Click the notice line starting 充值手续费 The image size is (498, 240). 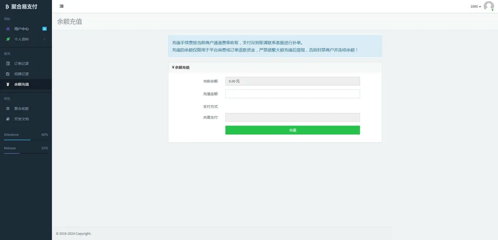[237, 43]
